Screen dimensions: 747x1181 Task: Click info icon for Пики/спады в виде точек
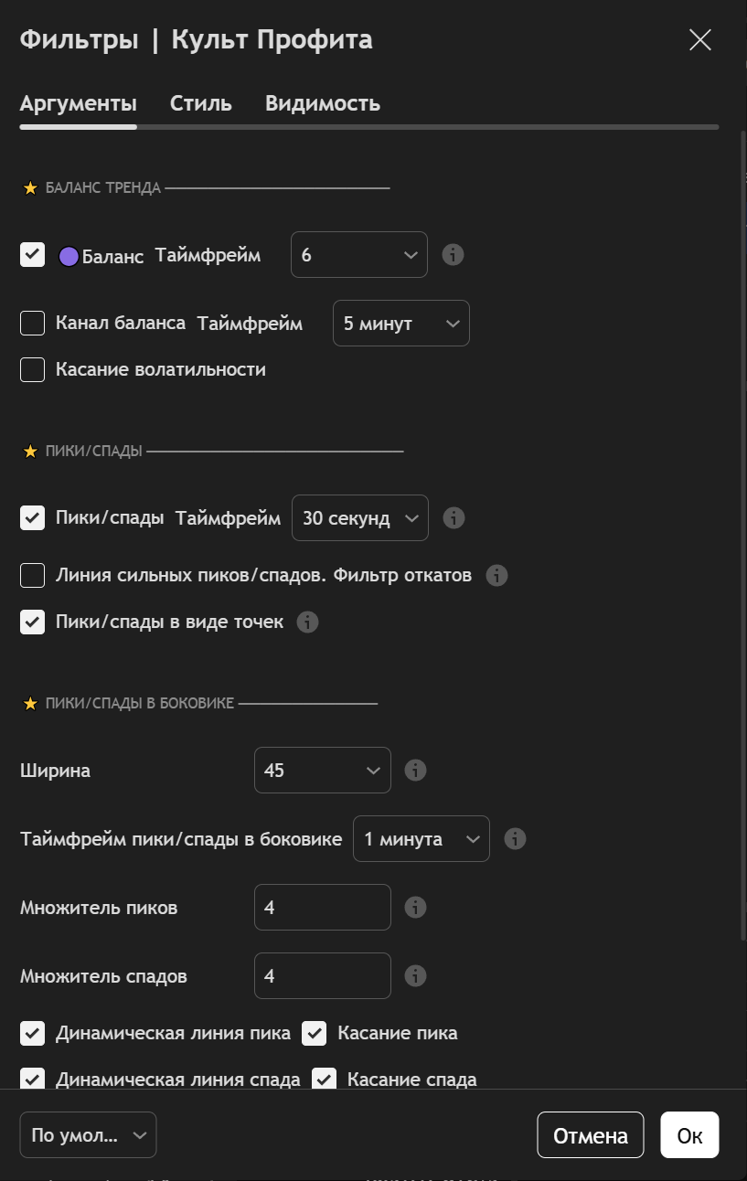(308, 622)
